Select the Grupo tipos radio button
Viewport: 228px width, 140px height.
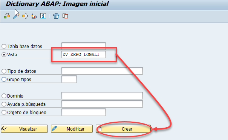tap(4, 79)
